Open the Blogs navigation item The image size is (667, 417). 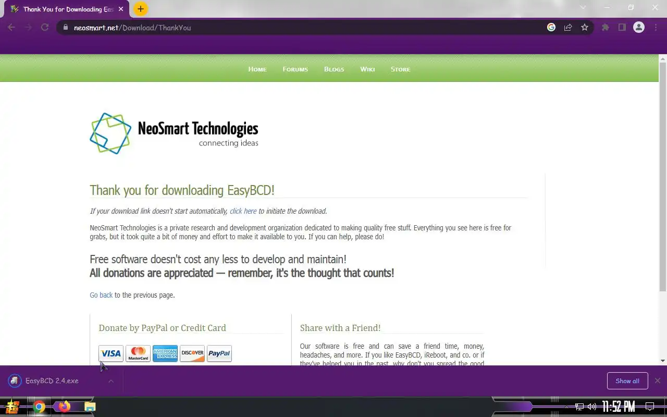click(334, 69)
